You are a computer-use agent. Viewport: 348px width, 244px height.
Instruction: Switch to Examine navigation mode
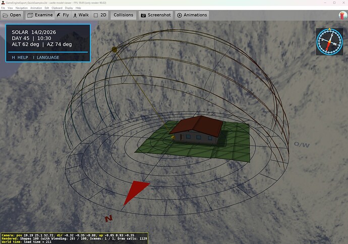tap(40, 15)
